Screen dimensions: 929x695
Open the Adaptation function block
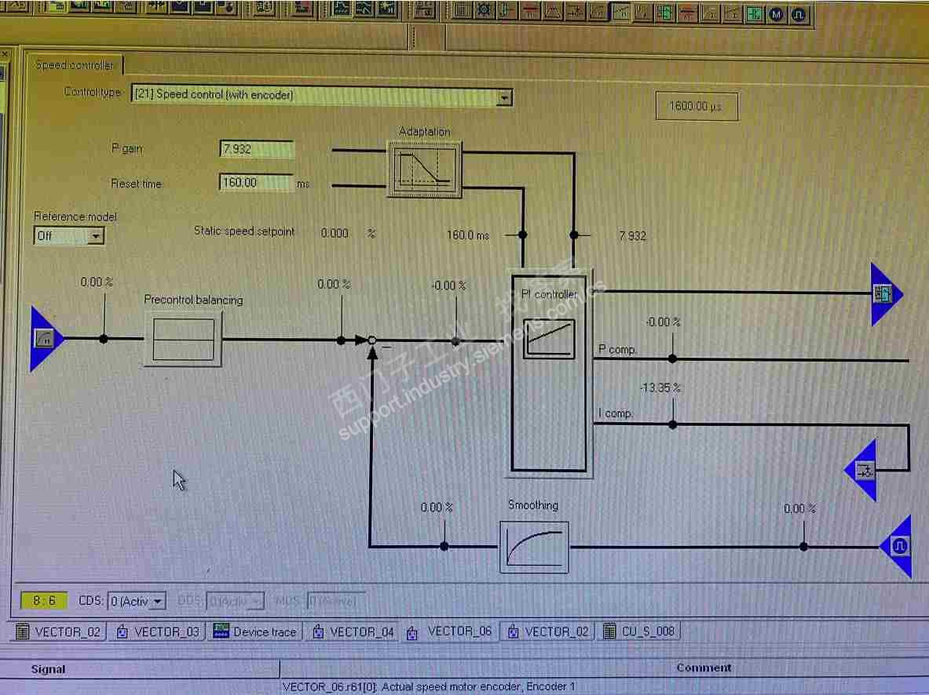coord(424,169)
